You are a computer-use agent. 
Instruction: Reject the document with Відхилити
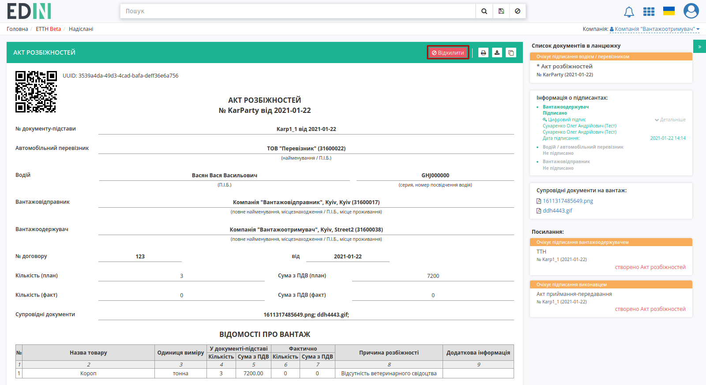(448, 52)
